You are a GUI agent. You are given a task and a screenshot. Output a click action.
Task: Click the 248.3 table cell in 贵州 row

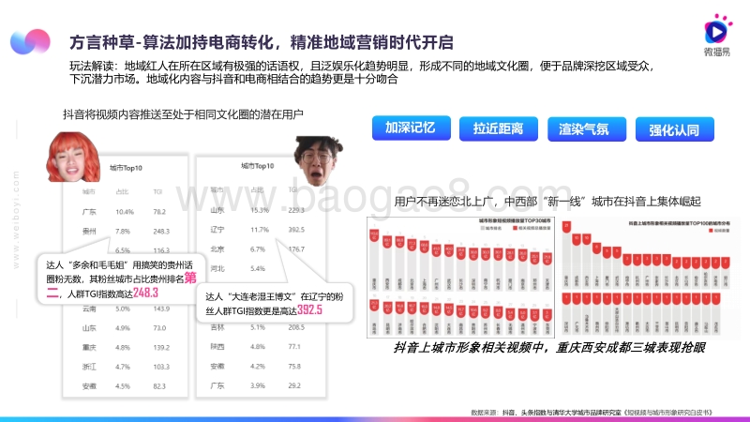pyautogui.click(x=161, y=231)
